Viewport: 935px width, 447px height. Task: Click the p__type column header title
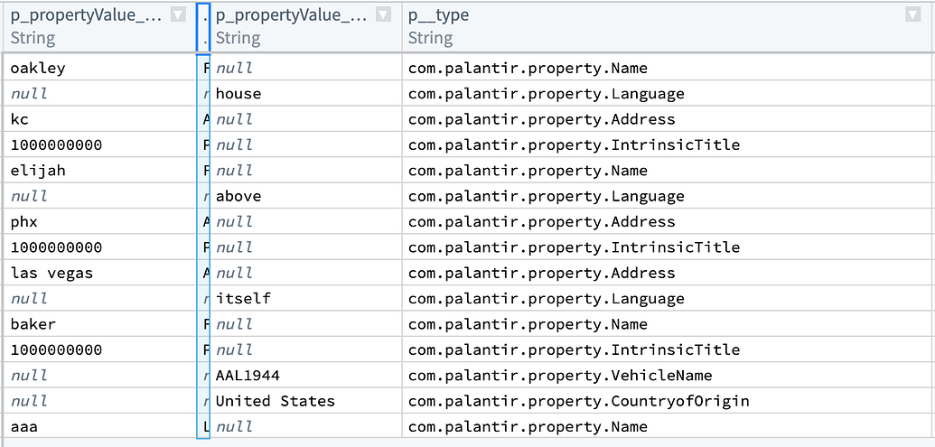point(439,14)
